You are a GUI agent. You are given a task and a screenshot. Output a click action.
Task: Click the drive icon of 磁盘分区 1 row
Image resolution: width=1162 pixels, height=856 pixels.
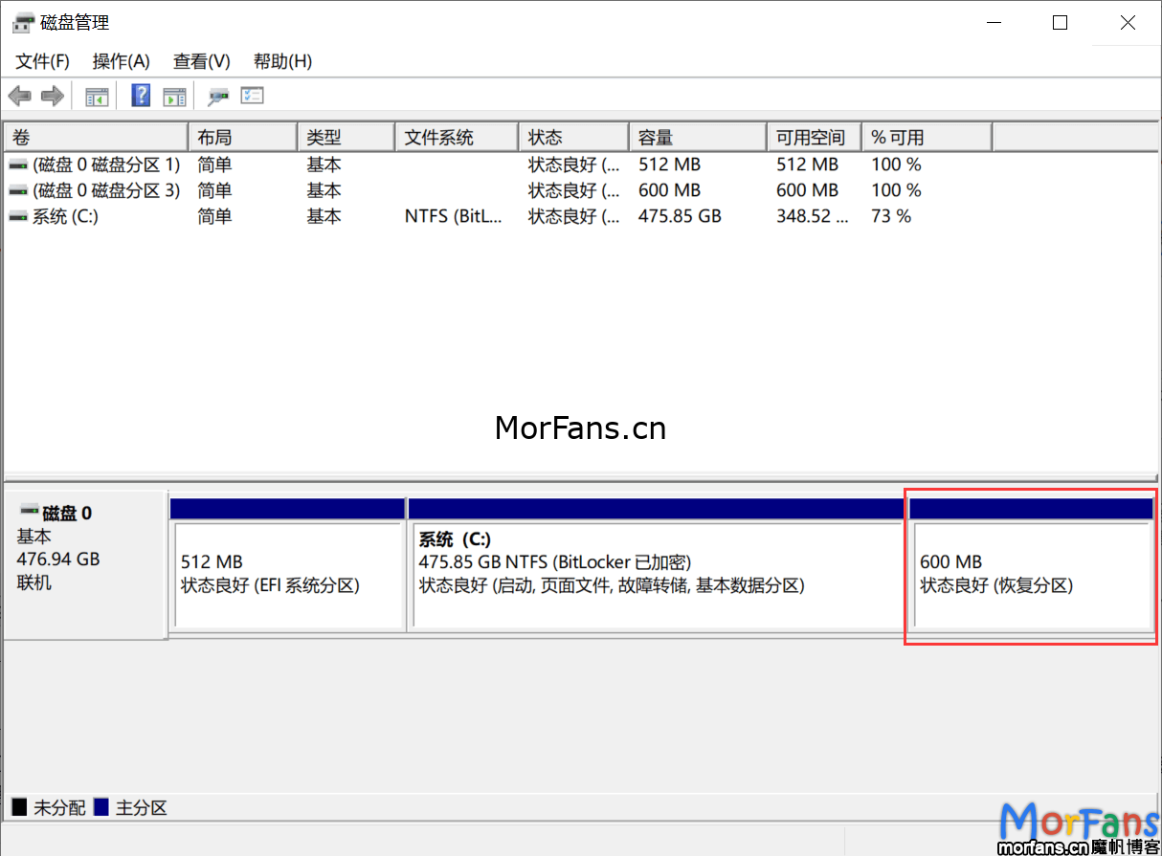click(x=18, y=165)
